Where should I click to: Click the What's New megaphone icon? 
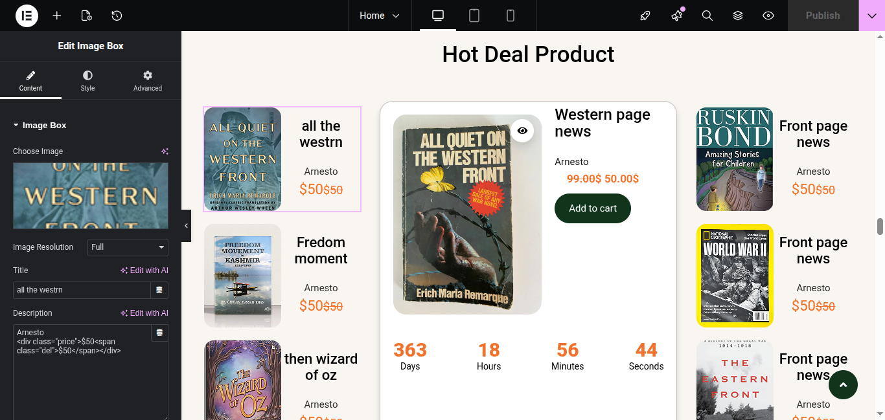[x=677, y=16]
